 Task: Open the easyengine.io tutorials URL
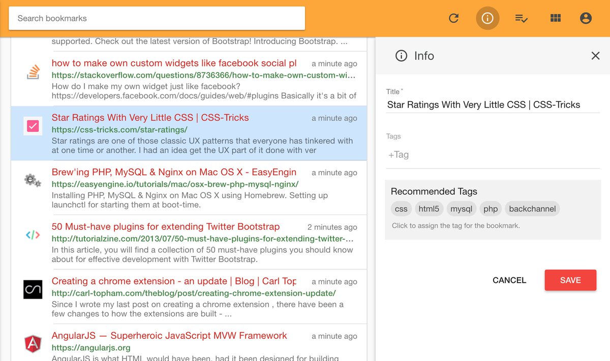175,184
